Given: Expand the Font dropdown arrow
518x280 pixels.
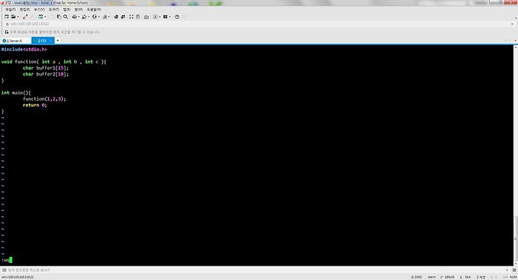Looking at the screenshot, I should click(109, 17).
